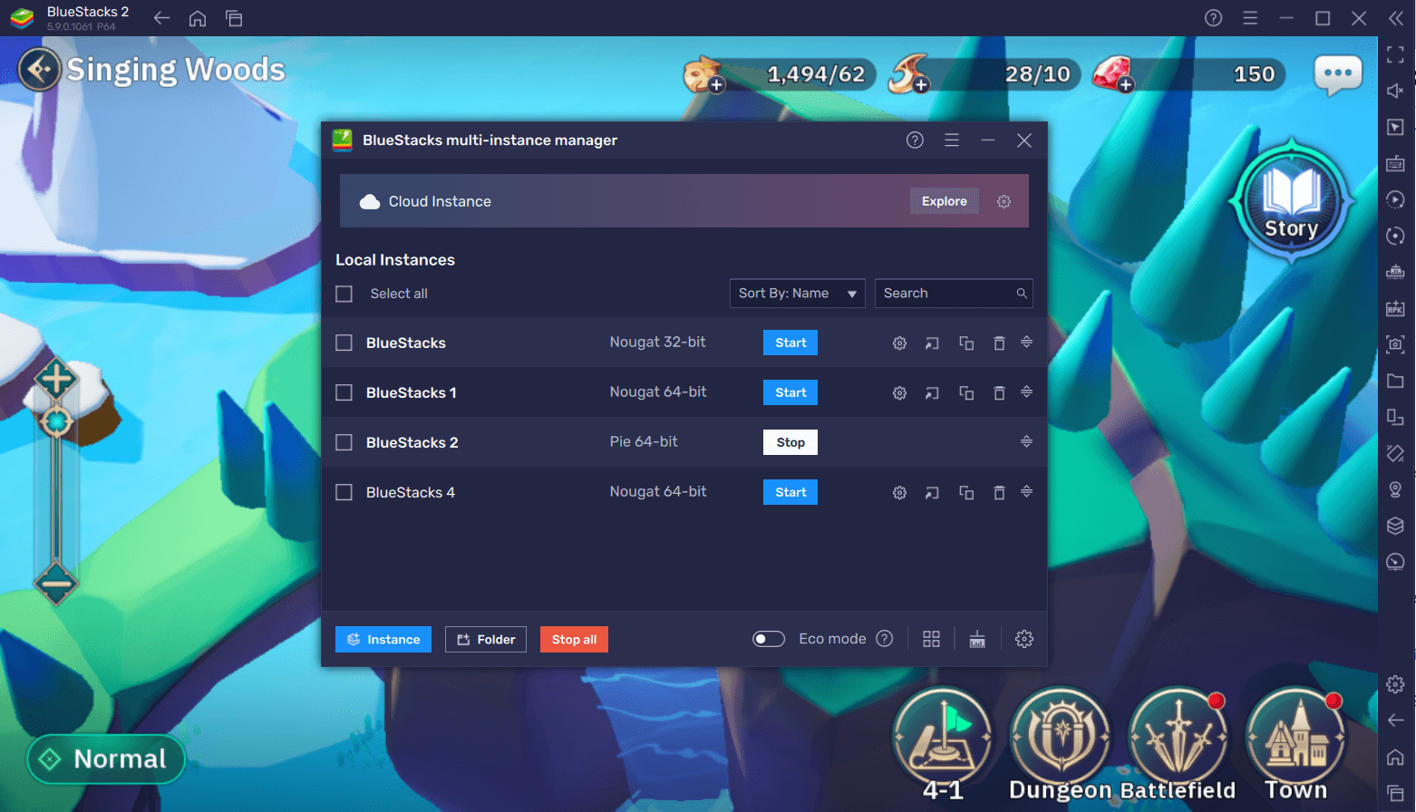This screenshot has width=1416, height=812.
Task: Create shortcut for BlueStacks 4 instance
Action: [932, 493]
